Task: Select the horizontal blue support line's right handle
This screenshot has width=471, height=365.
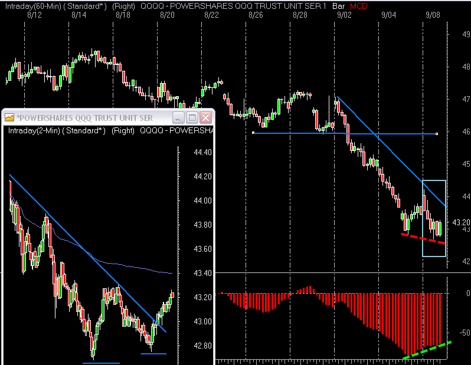Action: (x=436, y=134)
